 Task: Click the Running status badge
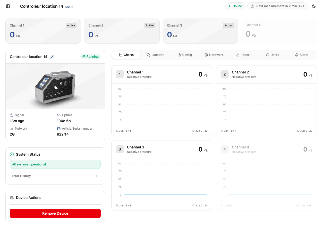[x=90, y=57]
